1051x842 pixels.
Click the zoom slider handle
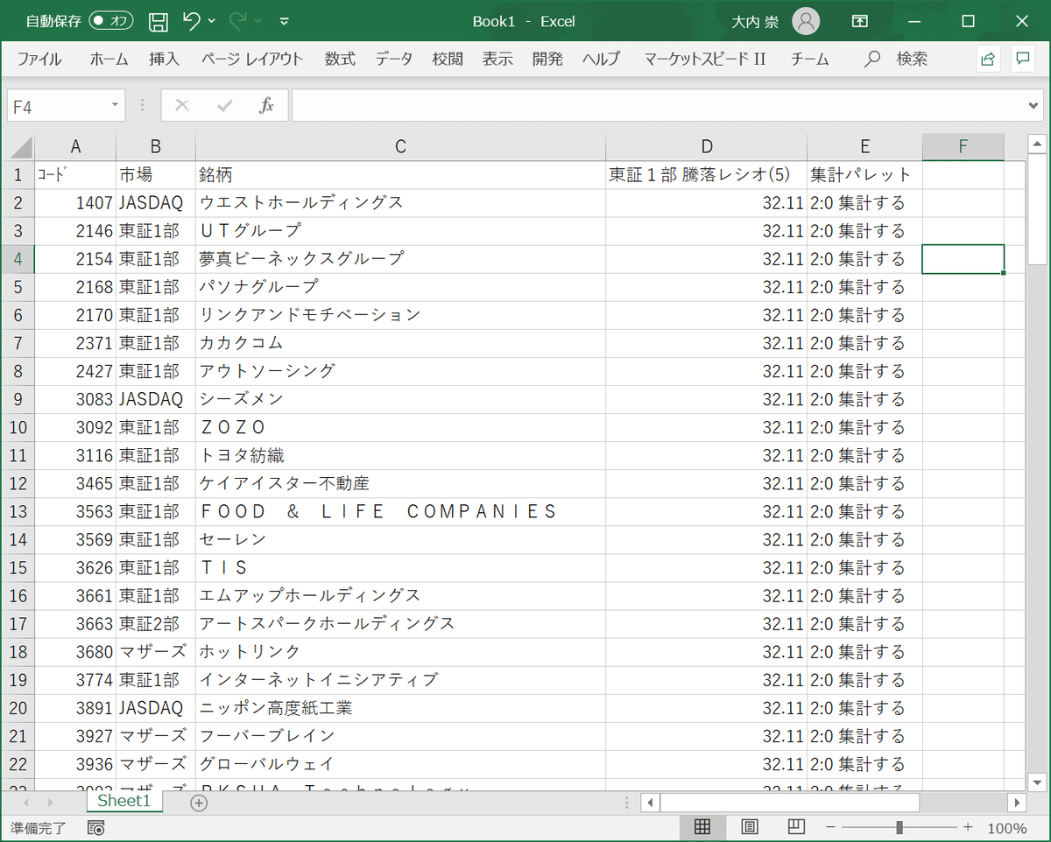[x=899, y=827]
